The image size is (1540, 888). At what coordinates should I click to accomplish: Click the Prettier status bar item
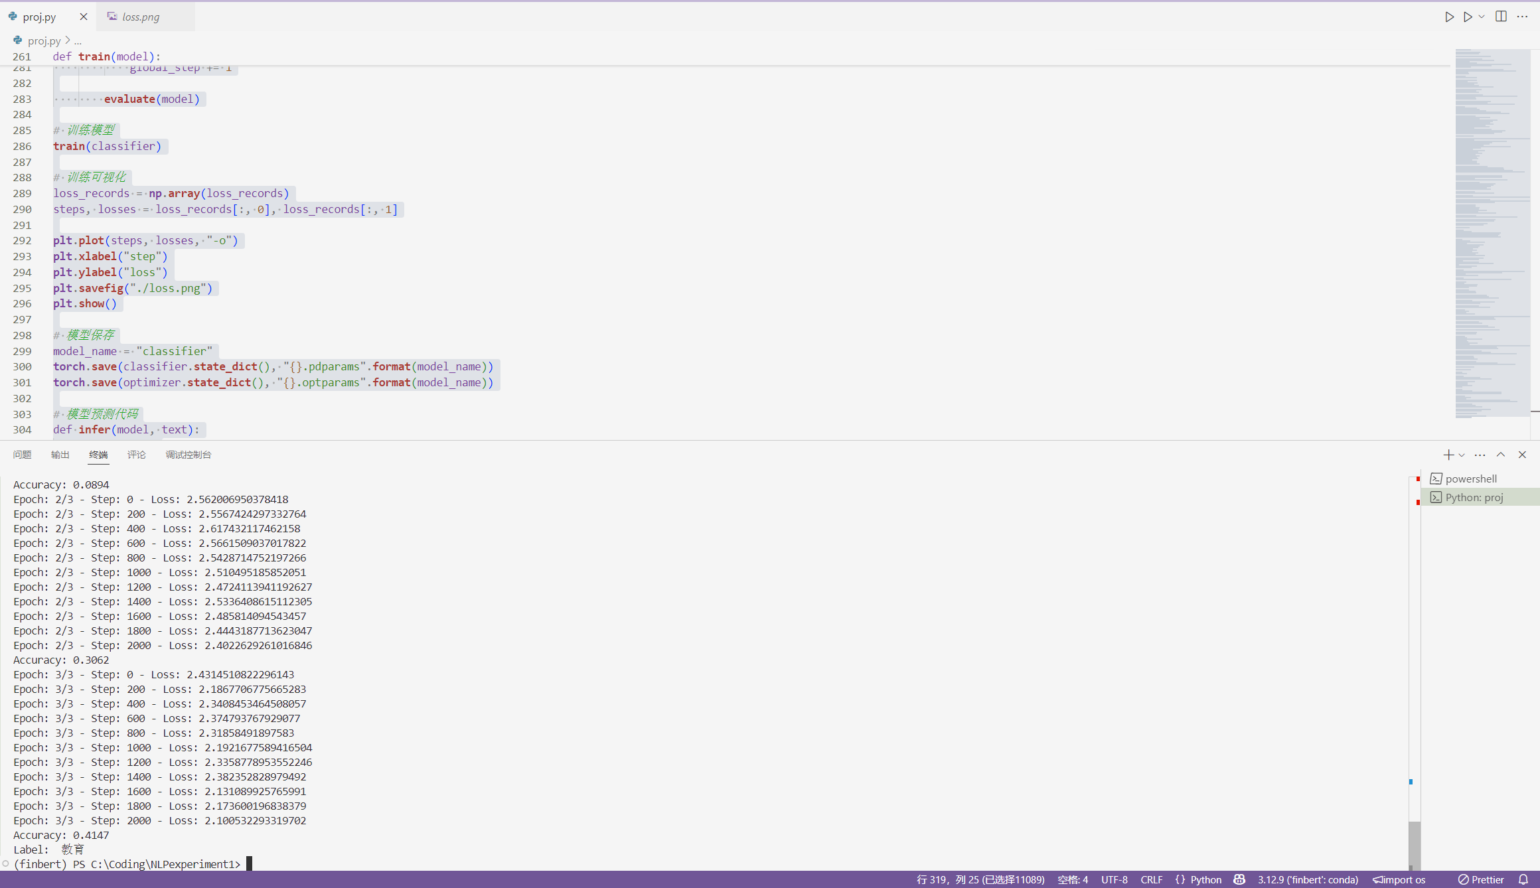tap(1481, 879)
